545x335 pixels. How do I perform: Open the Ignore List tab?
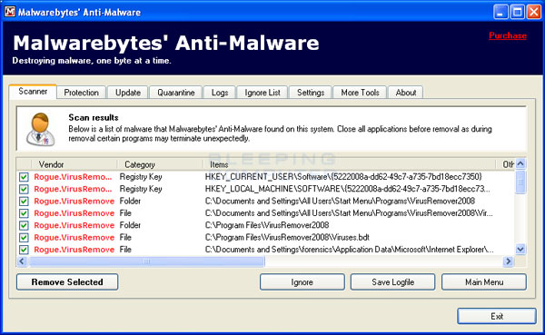[x=263, y=93]
